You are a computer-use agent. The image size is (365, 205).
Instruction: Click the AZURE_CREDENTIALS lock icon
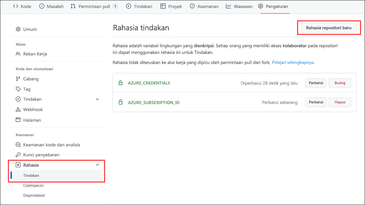coord(120,83)
